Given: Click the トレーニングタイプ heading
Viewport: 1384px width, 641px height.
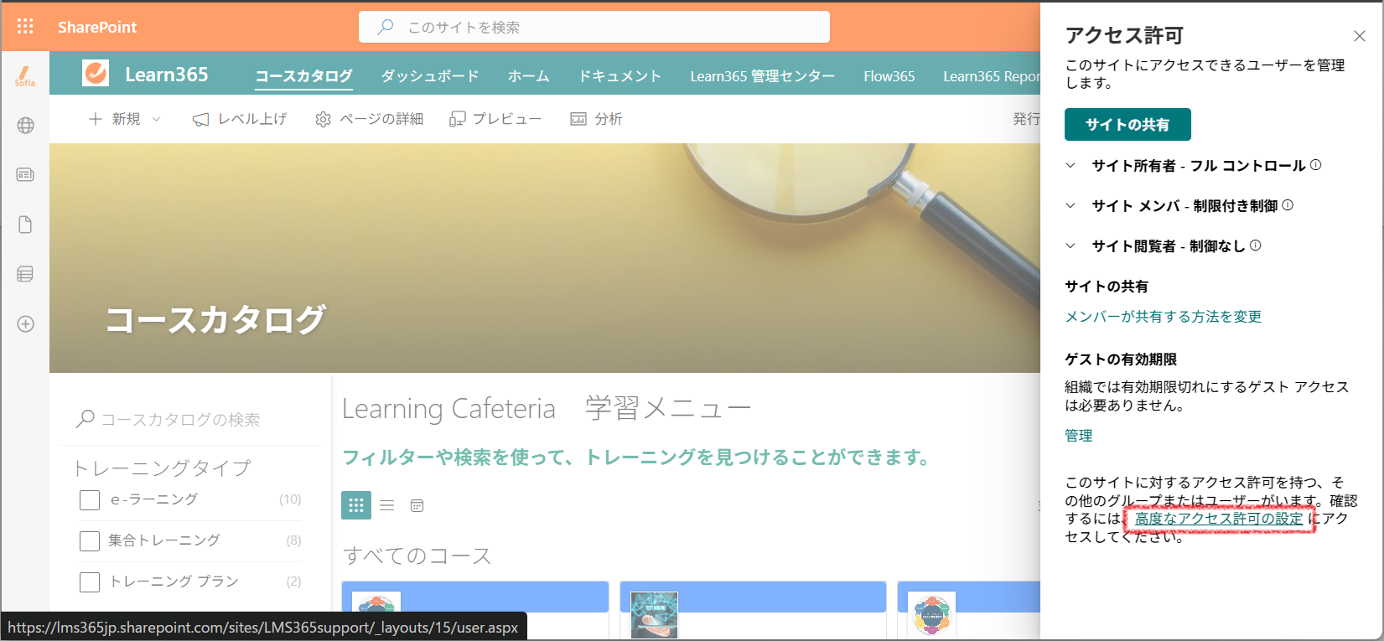Looking at the screenshot, I should tap(162, 468).
